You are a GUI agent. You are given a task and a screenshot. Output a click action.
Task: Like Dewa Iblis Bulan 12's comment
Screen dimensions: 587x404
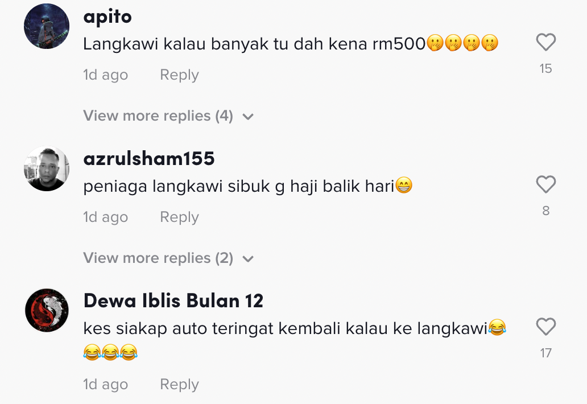[x=546, y=327]
